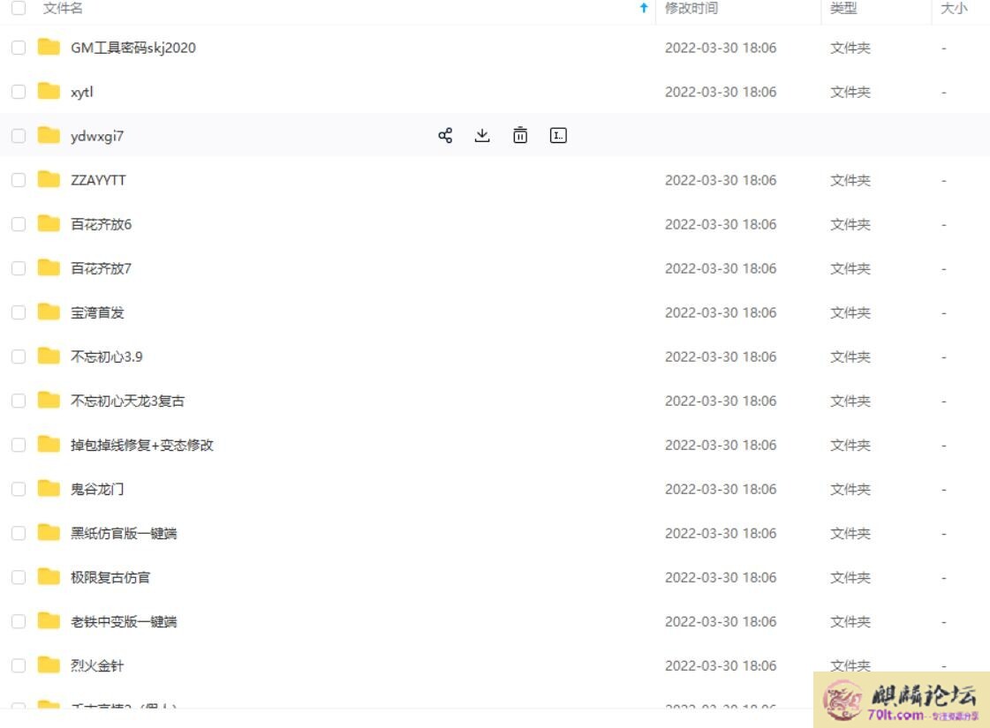Check the 百花齐放6 row checkbox
Image resolution: width=990 pixels, height=728 pixels.
click(19, 224)
